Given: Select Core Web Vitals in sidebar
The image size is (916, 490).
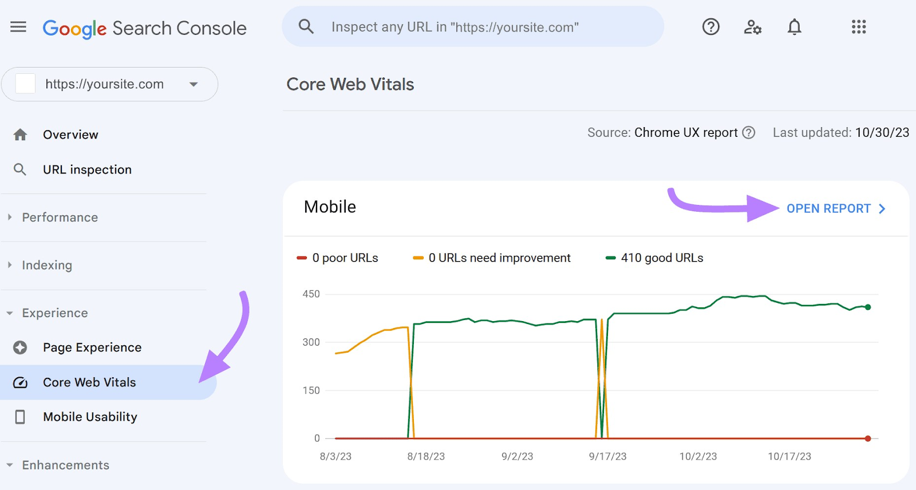Looking at the screenshot, I should (x=89, y=382).
